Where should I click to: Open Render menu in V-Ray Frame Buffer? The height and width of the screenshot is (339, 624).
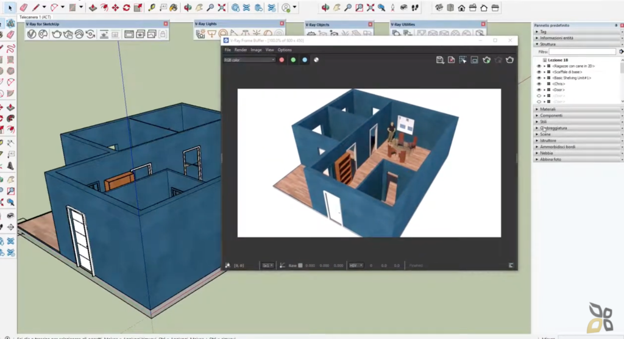tap(240, 50)
